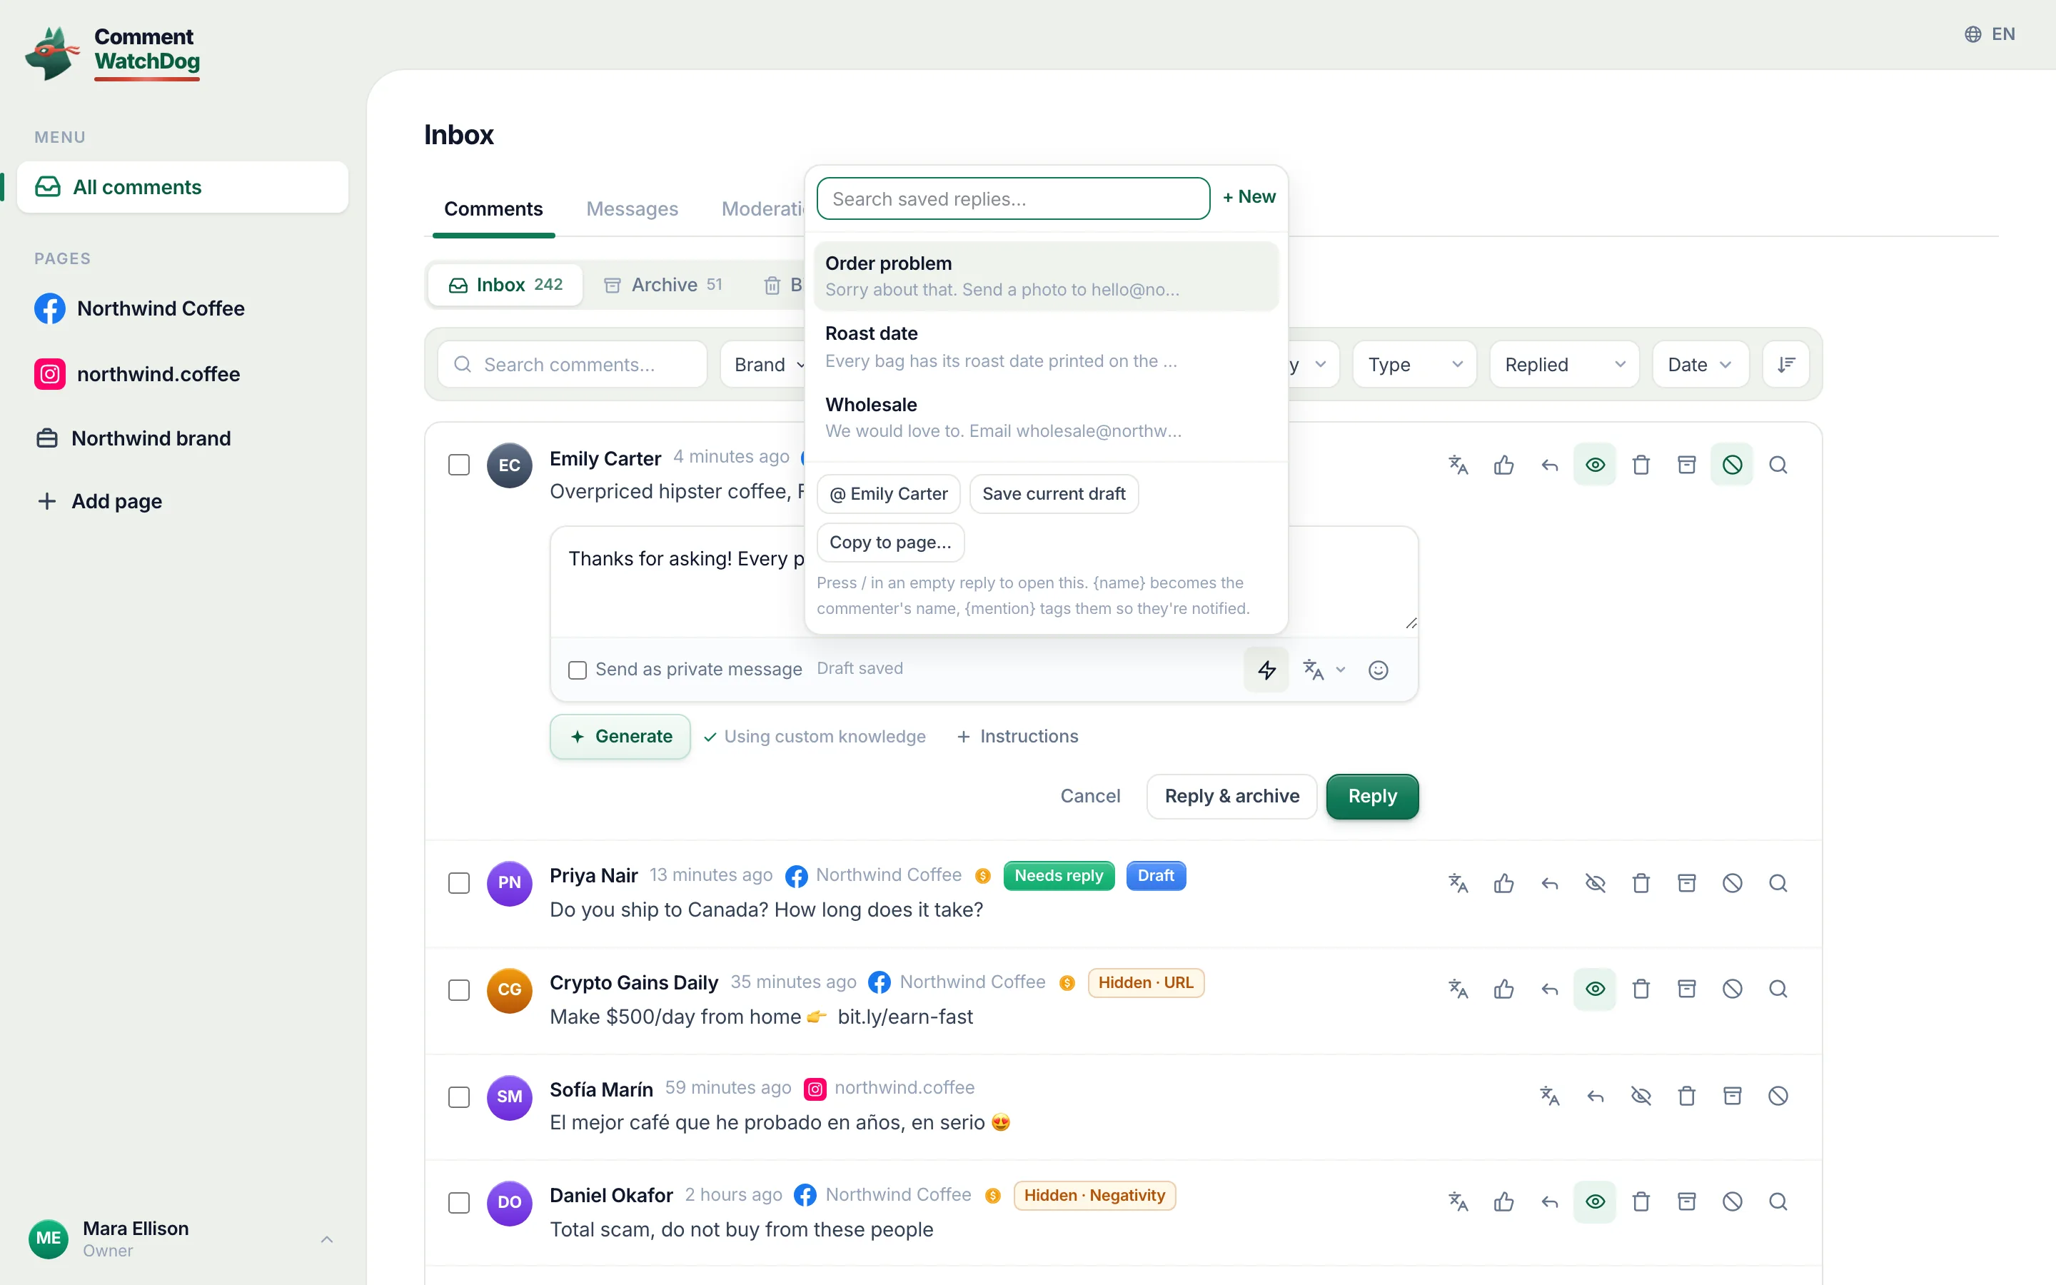Select Emily Carter comment checkbox
This screenshot has height=1285, width=2056.
coord(459,465)
